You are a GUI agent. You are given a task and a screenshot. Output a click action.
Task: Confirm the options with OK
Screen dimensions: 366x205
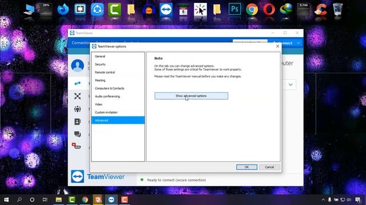246,167
